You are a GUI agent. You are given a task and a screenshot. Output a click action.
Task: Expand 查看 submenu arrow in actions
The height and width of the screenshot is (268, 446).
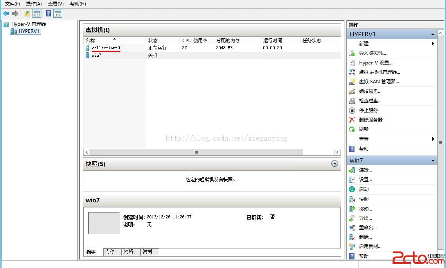click(433, 139)
